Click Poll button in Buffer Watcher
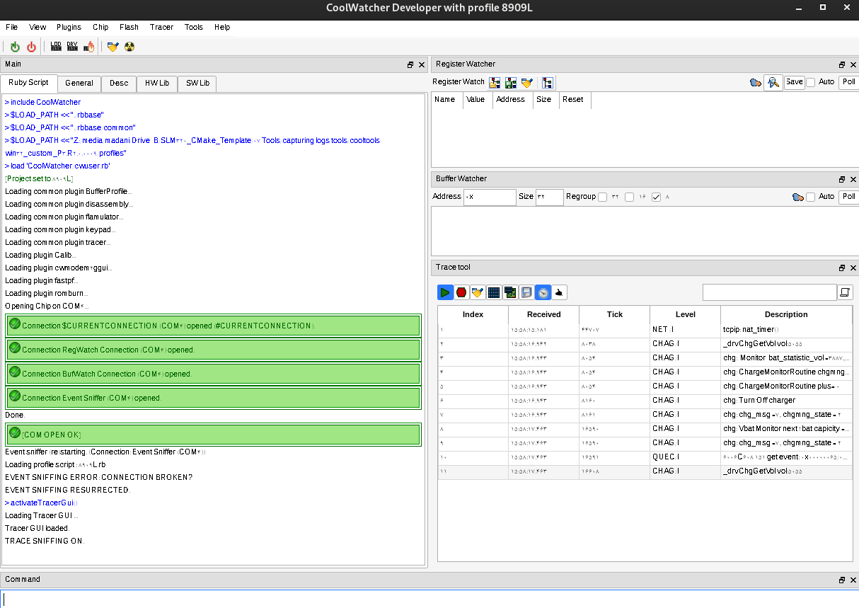Image resolution: width=859 pixels, height=608 pixels. click(849, 197)
